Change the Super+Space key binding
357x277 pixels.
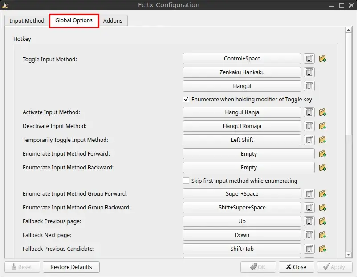pyautogui.click(x=242, y=194)
